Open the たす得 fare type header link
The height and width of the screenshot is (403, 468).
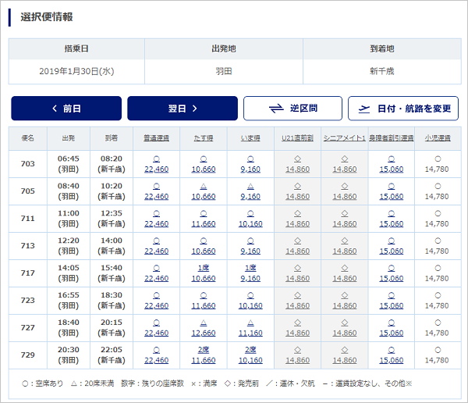204,138
